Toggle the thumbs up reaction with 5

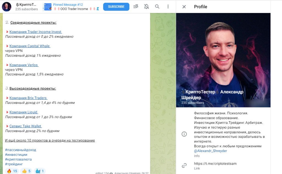[x=26, y=171]
